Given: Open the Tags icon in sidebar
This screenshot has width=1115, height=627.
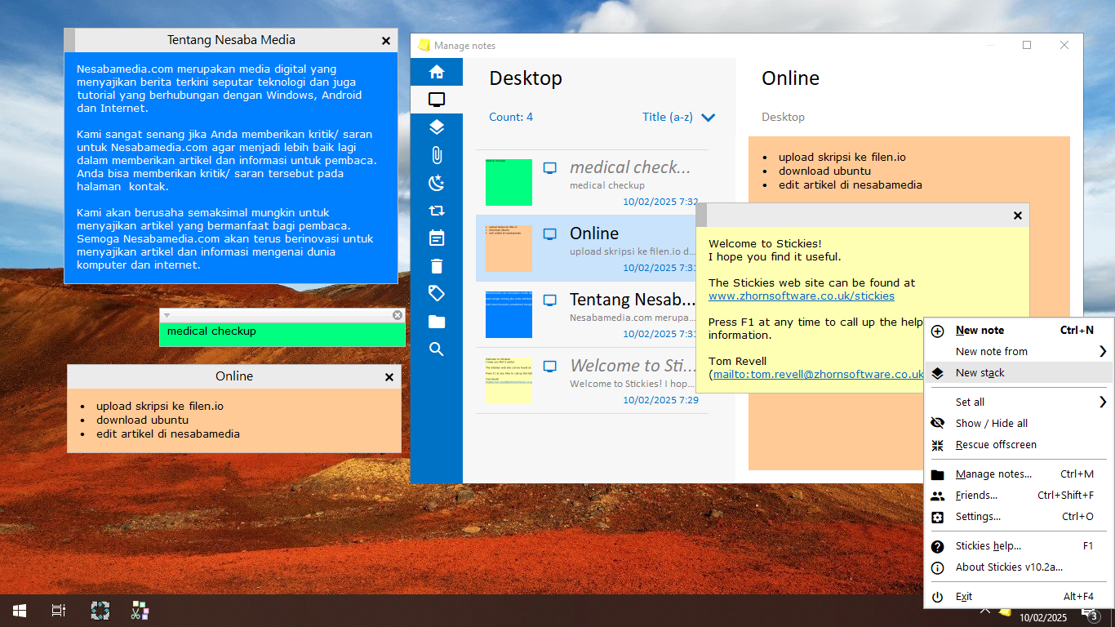Looking at the screenshot, I should click(x=437, y=293).
